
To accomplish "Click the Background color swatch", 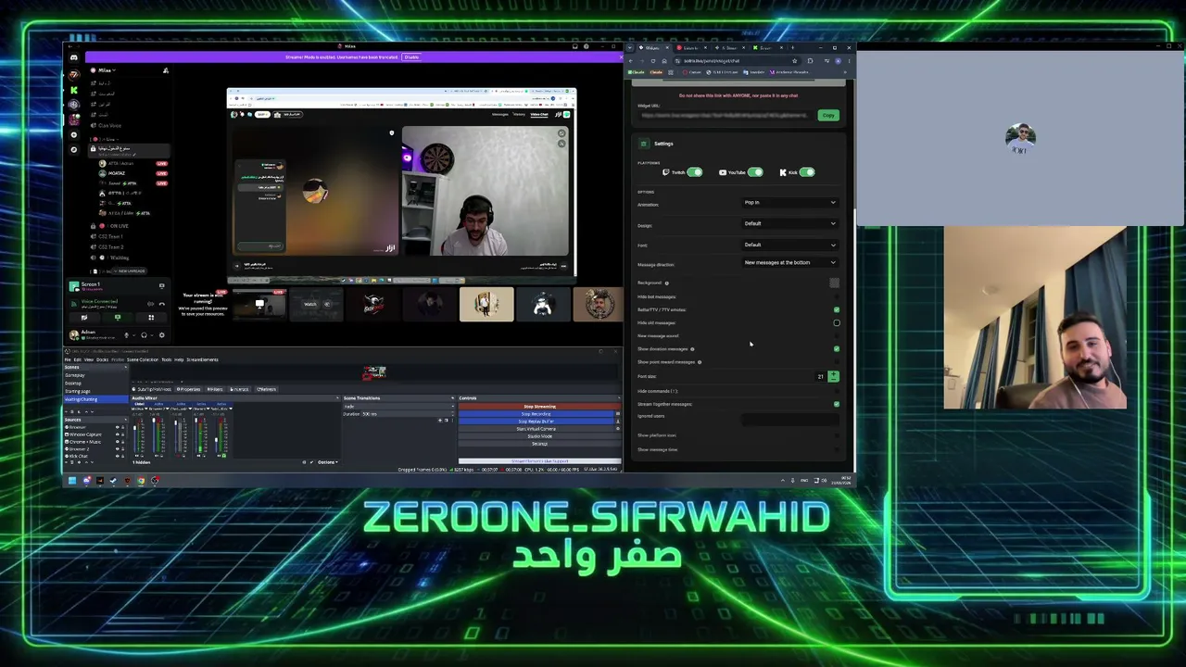I will tap(834, 283).
